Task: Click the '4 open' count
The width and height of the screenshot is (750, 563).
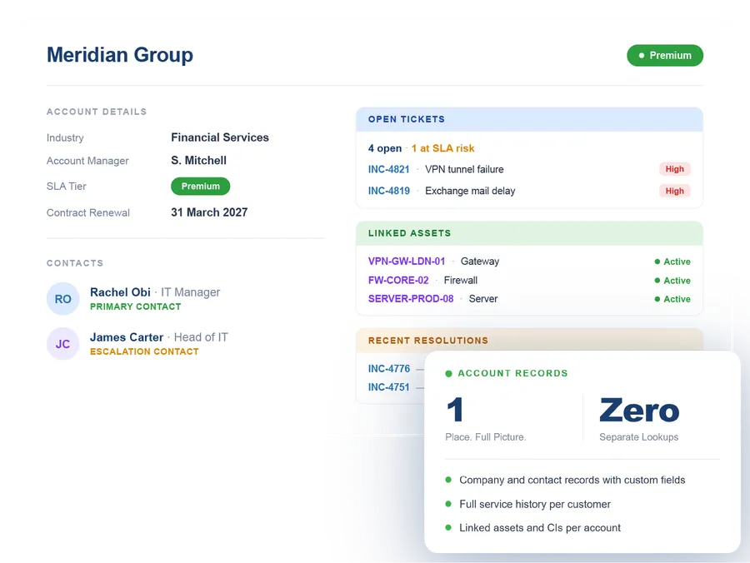Action: coord(384,148)
